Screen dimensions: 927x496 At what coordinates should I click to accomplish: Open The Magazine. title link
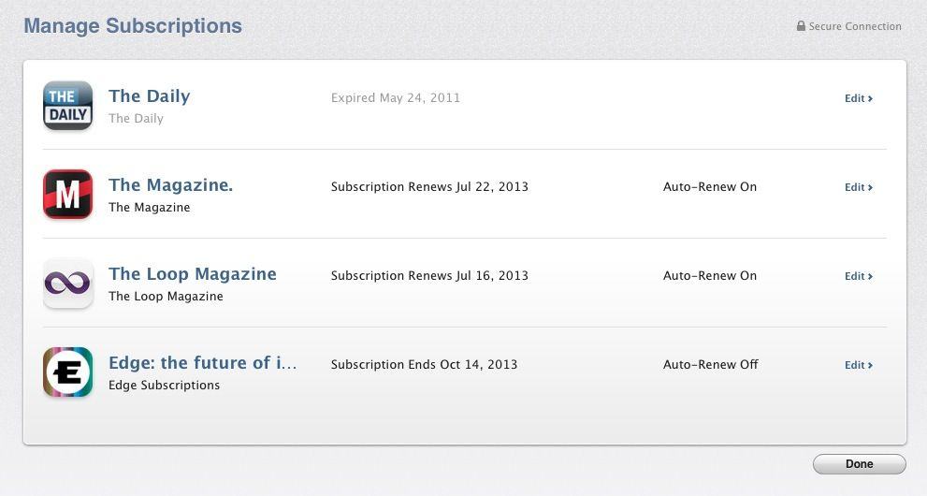170,185
